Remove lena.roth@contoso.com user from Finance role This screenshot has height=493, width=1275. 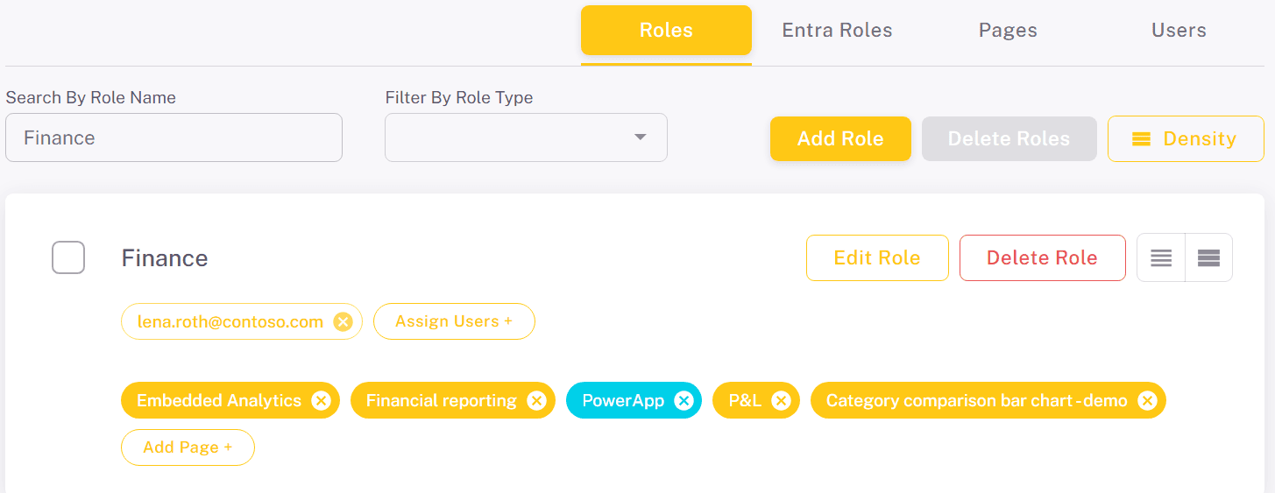344,322
